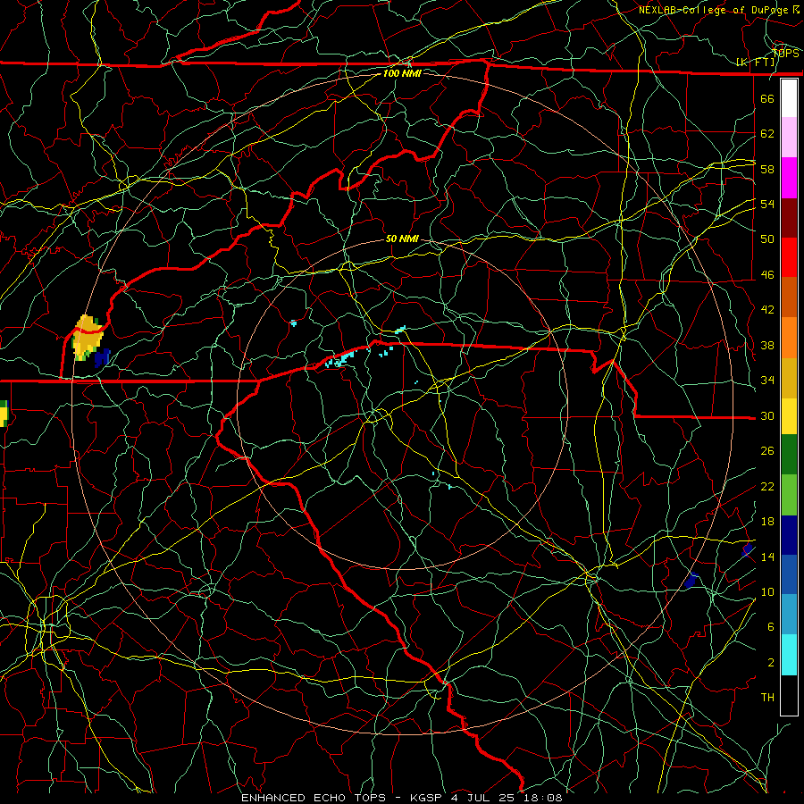Select the magenta color band in legend
This screenshot has height=804, width=804.
[789, 178]
